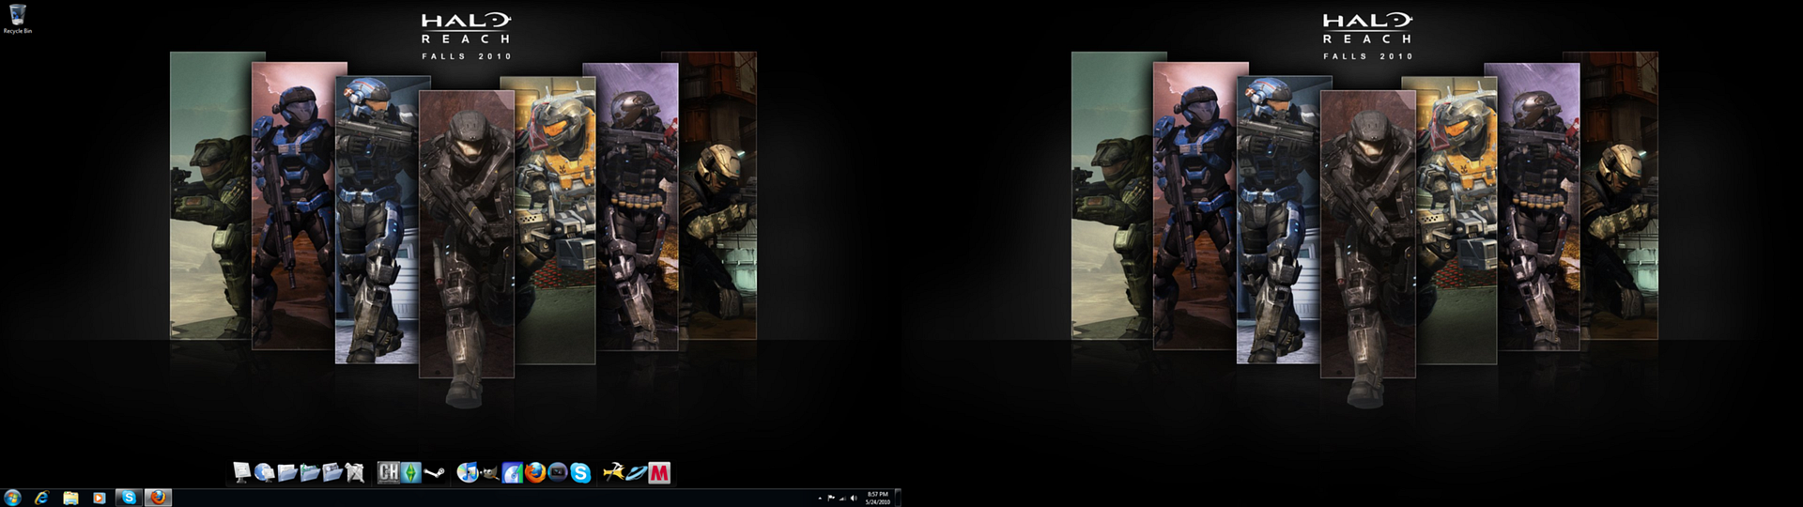Open Internet Explorer from the taskbar
Screen dimensions: 1803x507
click(41, 498)
